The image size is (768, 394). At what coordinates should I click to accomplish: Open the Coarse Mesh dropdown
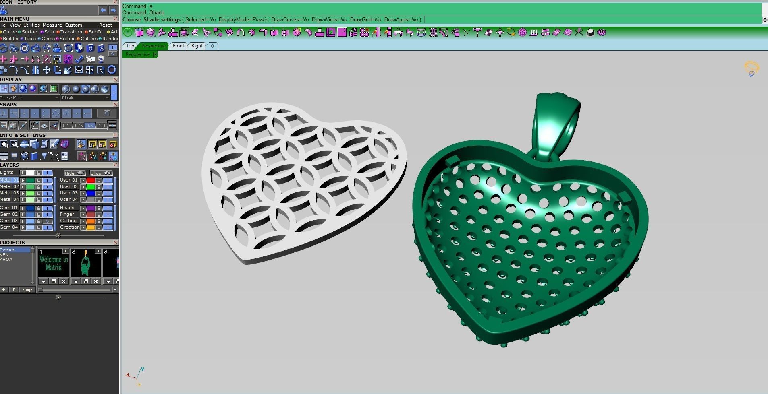click(30, 97)
